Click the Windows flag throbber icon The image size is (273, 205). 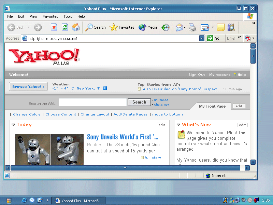(250, 16)
